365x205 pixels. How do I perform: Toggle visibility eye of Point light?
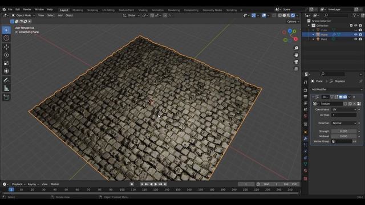(x=355, y=39)
